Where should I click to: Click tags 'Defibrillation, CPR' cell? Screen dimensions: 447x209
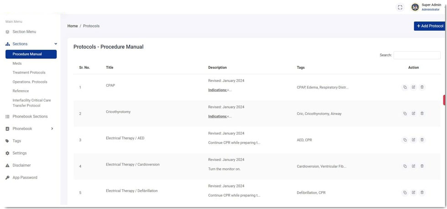tap(311, 193)
